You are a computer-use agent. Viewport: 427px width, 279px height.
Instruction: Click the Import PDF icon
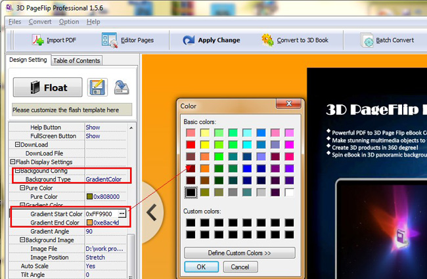click(38, 40)
